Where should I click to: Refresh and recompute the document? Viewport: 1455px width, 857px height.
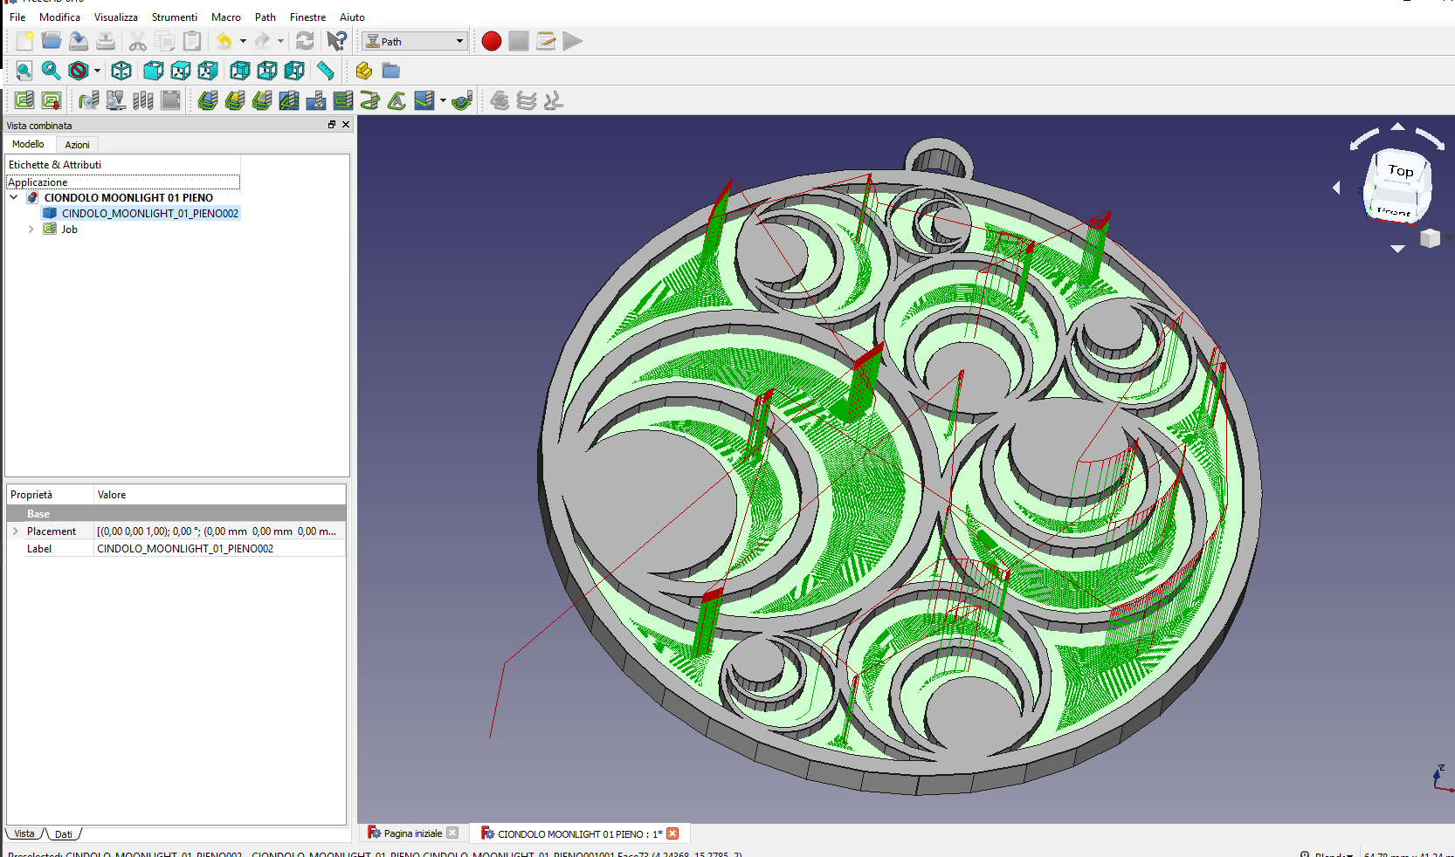[305, 41]
